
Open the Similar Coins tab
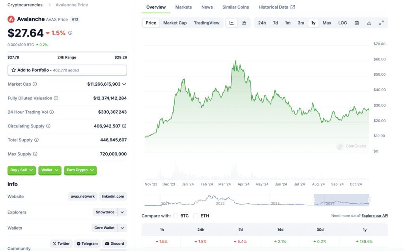click(x=236, y=7)
